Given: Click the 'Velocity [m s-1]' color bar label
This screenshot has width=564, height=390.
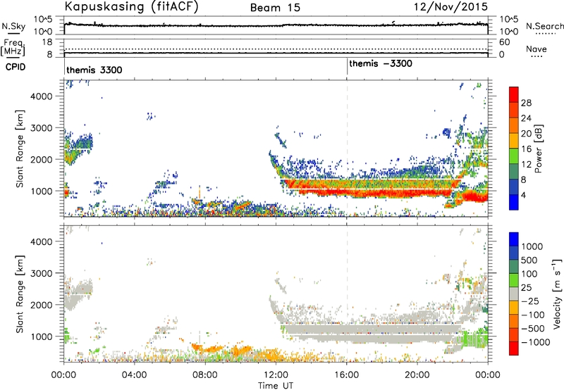Looking at the screenshot, I should point(557,294).
